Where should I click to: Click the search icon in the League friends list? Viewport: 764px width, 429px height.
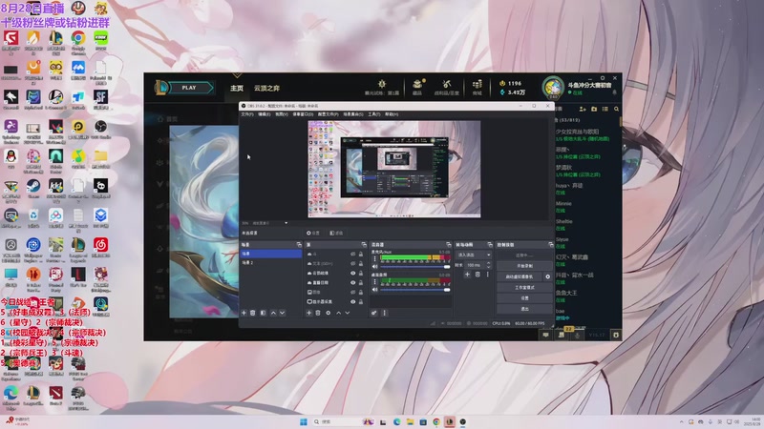point(616,109)
